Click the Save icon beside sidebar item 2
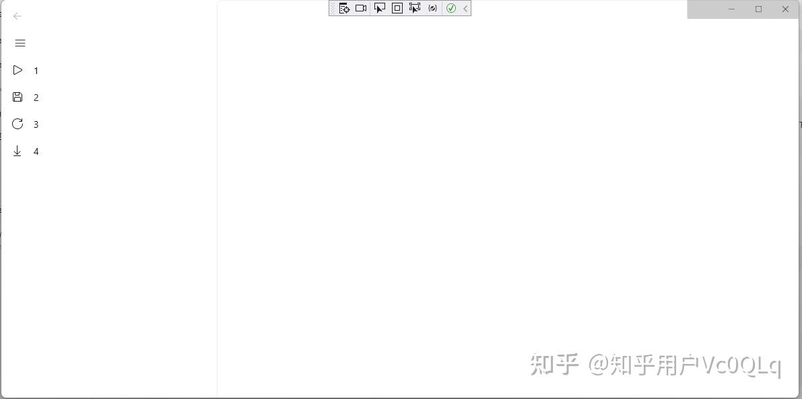The image size is (802, 399). click(x=18, y=97)
